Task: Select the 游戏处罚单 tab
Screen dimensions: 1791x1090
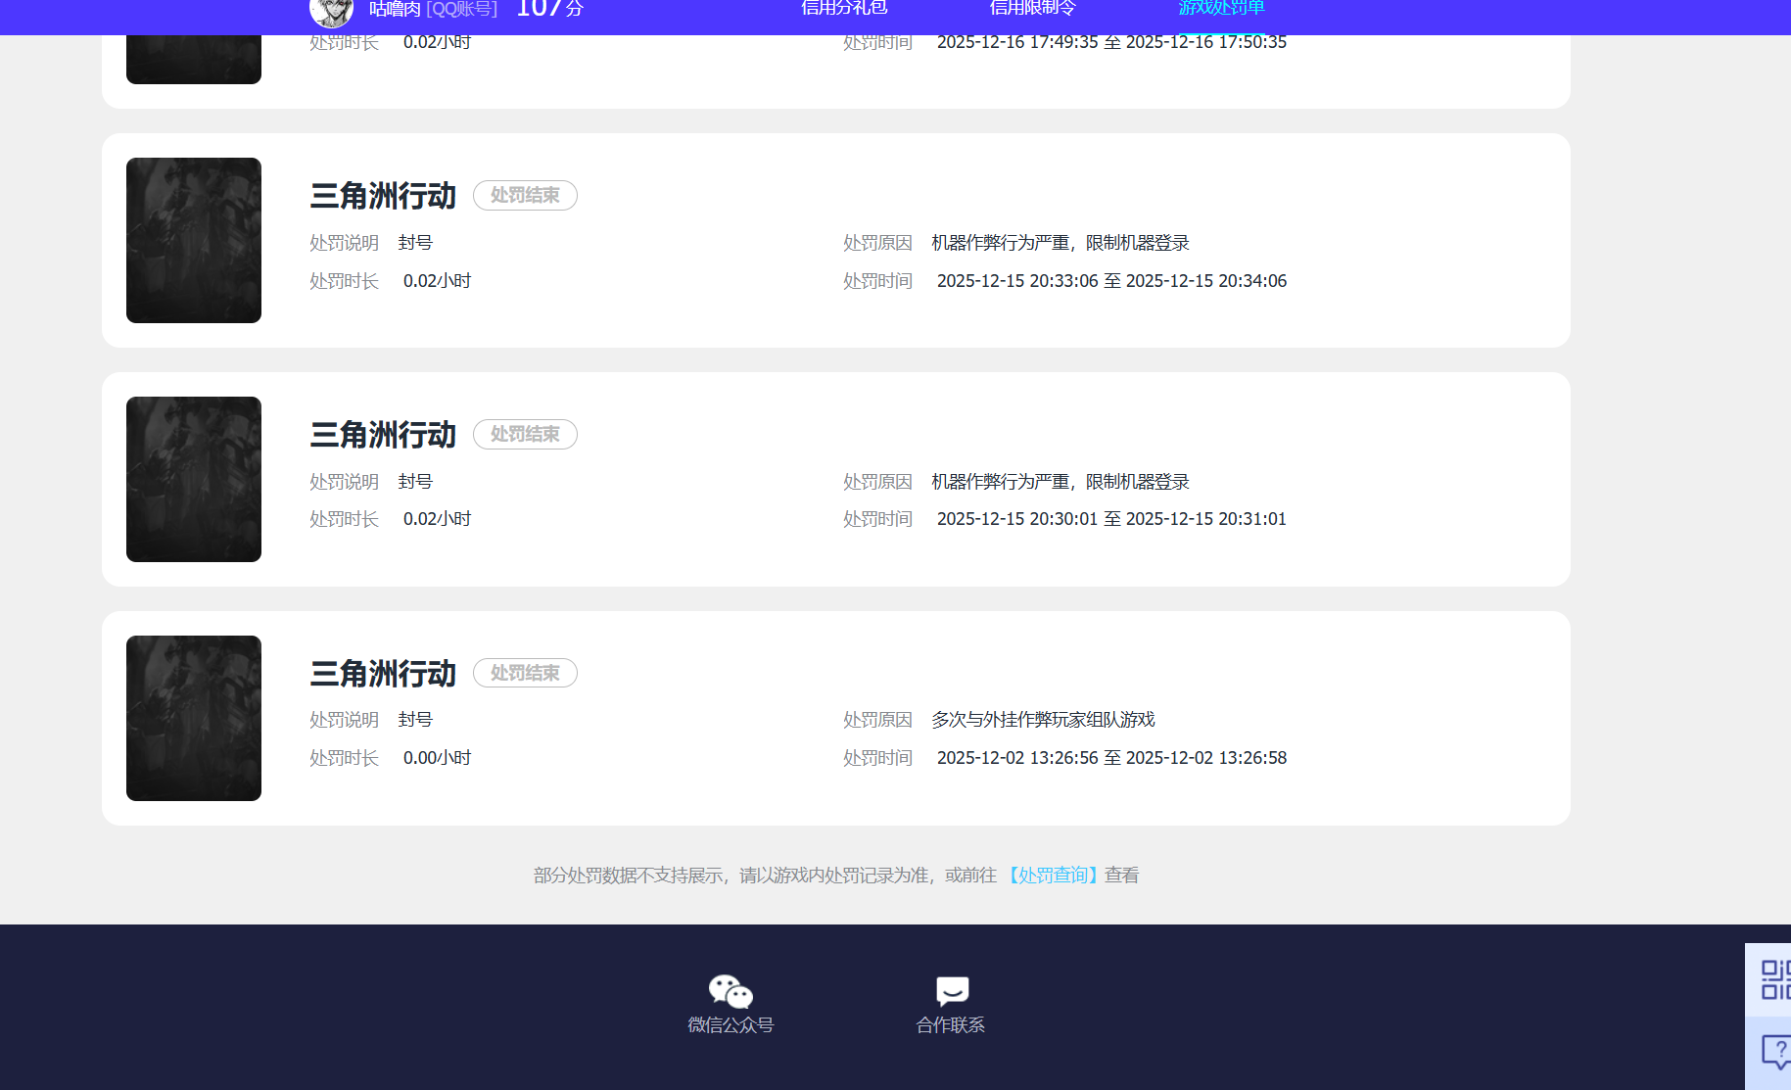Action: 1221,8
